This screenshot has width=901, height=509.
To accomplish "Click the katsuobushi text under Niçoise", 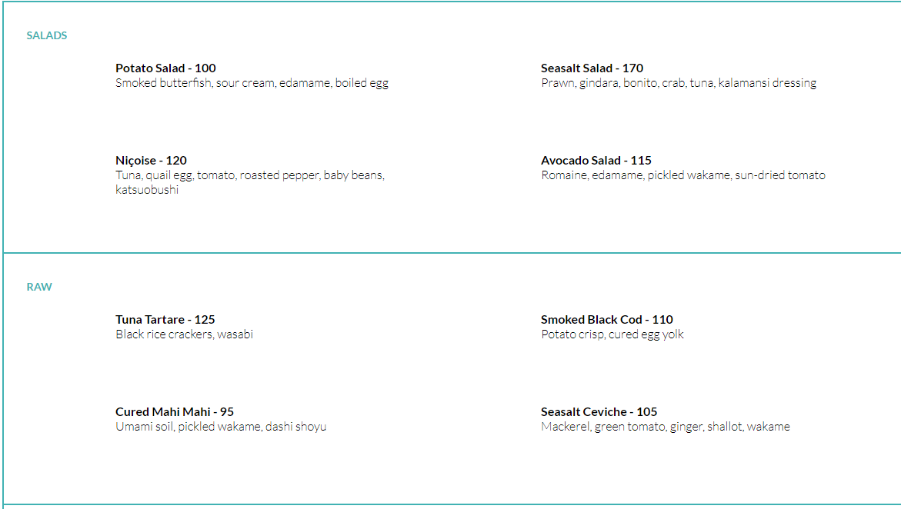I will (x=147, y=190).
